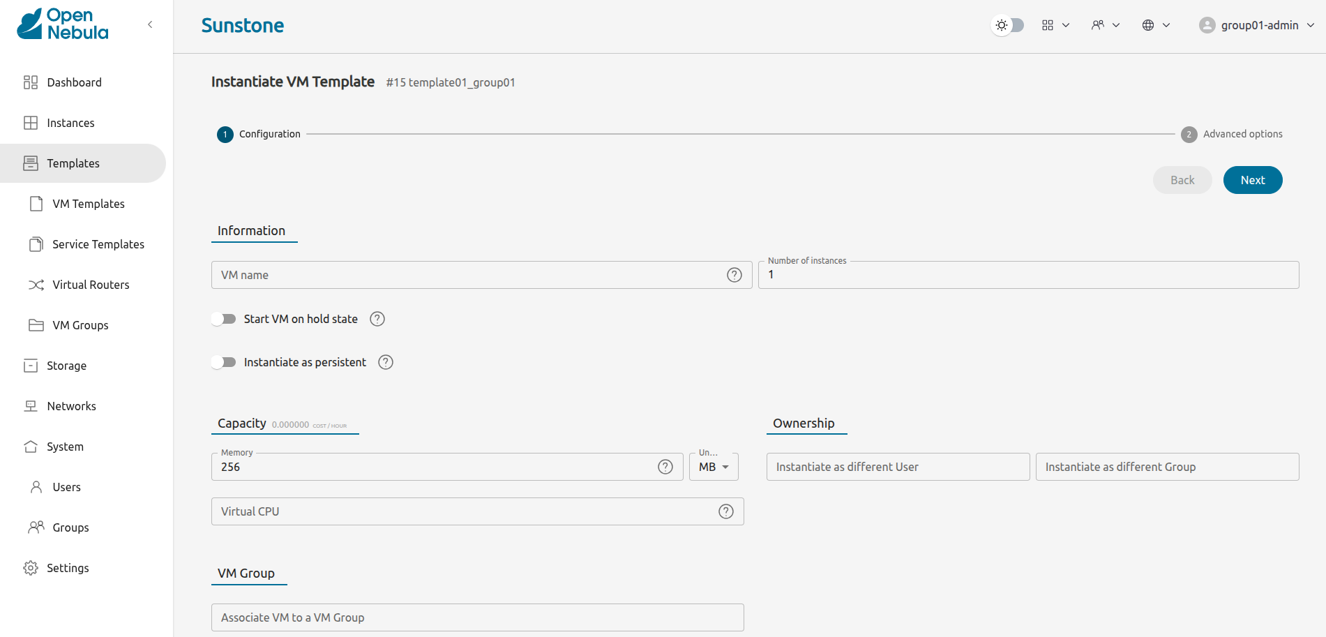Collapse the sidebar with the chevron
The image size is (1326, 637).
point(150,24)
